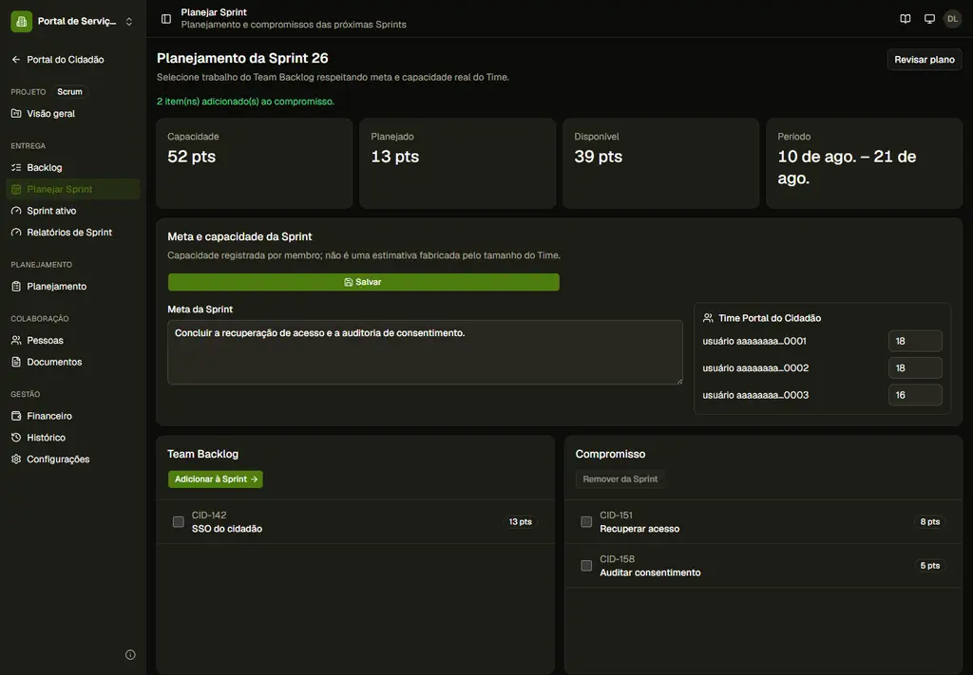Image resolution: width=973 pixels, height=675 pixels.
Task: Edit capacity field for usuário aaaaaaaa...0001
Action: pos(915,341)
